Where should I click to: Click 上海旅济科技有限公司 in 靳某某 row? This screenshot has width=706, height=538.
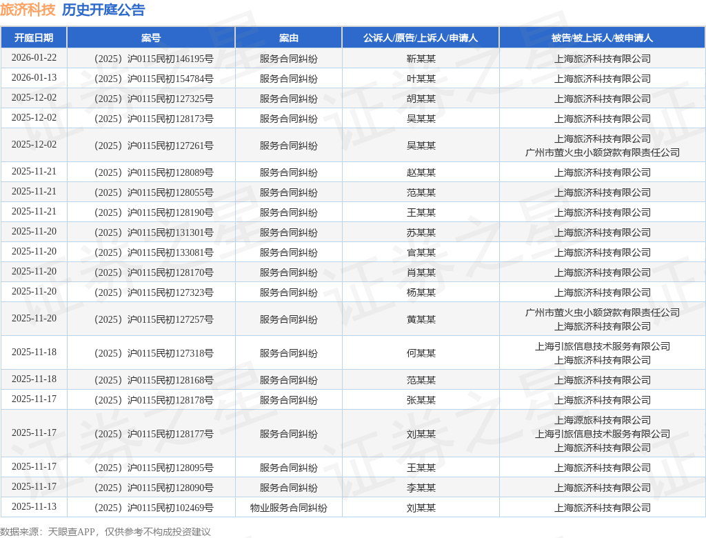(603, 59)
